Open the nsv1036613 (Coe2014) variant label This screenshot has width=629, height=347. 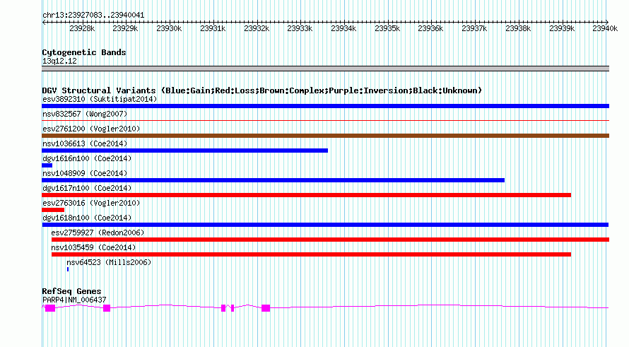coord(85,143)
